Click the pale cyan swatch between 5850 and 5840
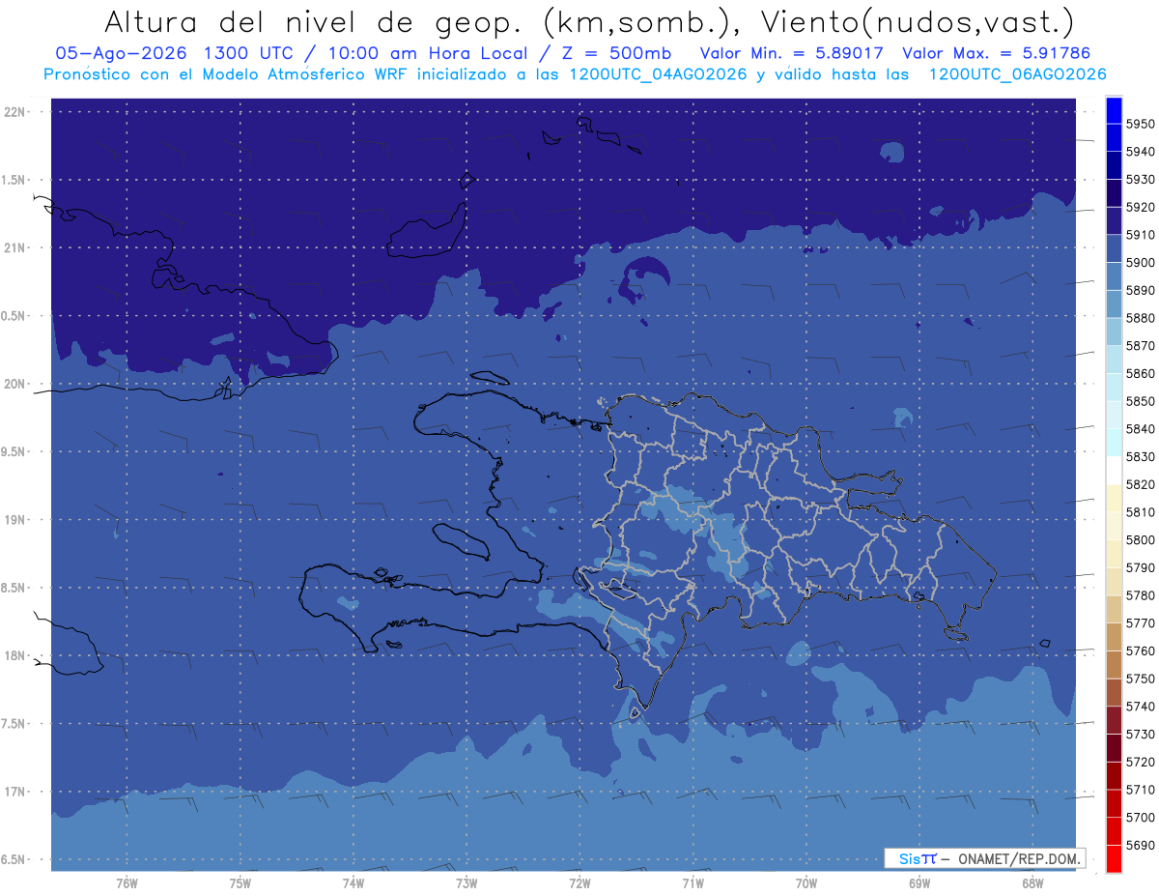Screen dimensions: 1159x896 click(x=1113, y=416)
